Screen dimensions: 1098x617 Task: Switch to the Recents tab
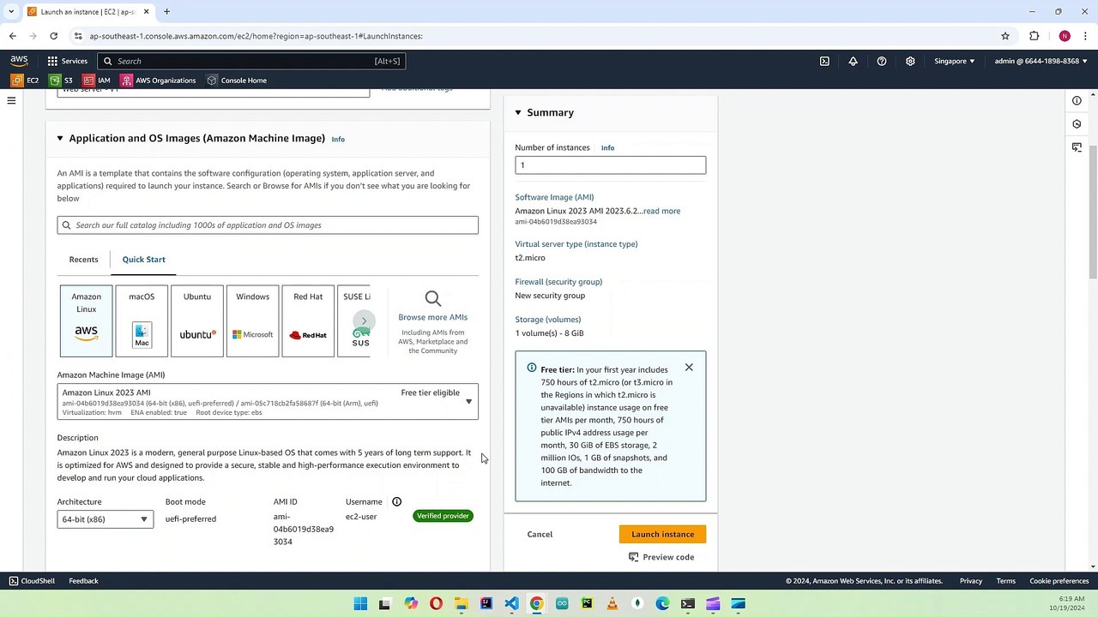(83, 259)
